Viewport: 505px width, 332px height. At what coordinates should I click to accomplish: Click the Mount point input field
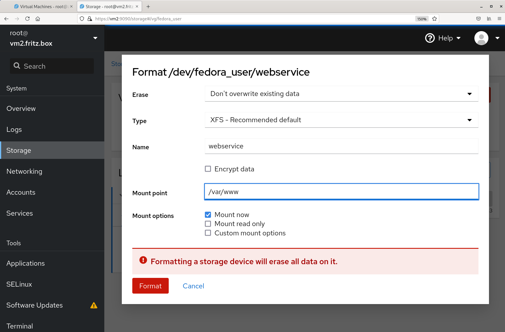point(342,192)
